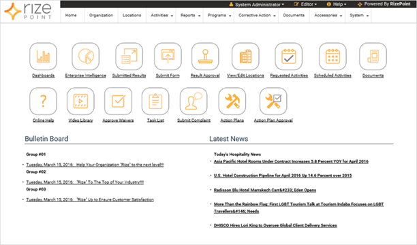Click the Powered By RizePoint badge
Screen dimensions: 417x245
point(384,4)
